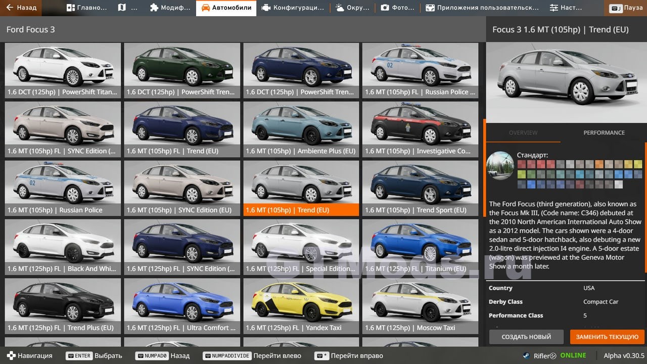
Task: Click the Ford Focus 3 heading
Action: click(x=31, y=29)
